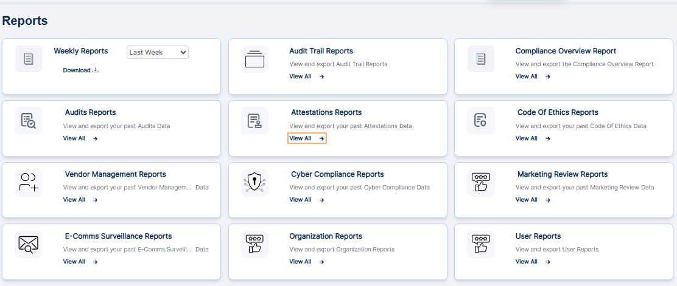Click the arrow icon under Audits Reports
This screenshot has height=286, width=677.
(x=96, y=138)
